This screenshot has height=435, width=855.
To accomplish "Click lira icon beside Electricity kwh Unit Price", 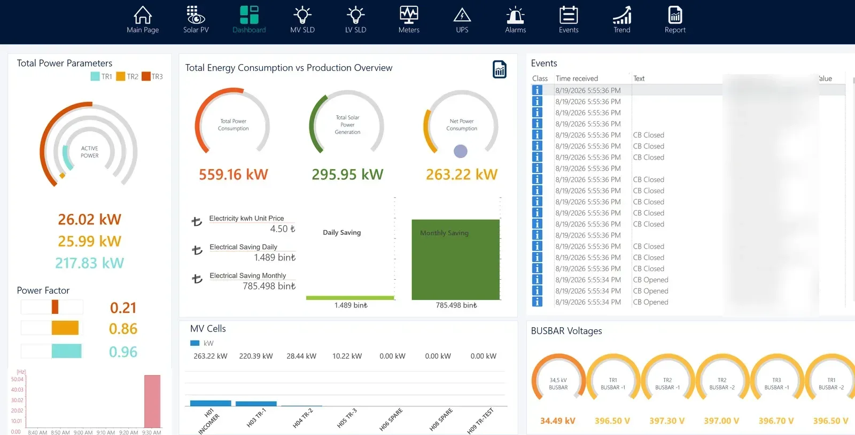I will [197, 221].
